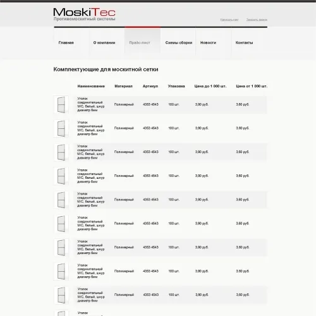
Task: Select the active Прайс-лист tab
Action: pyautogui.click(x=140, y=42)
